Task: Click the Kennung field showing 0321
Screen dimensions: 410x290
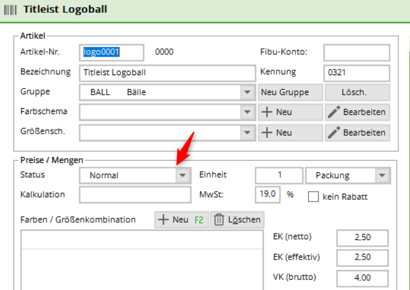Action: coord(356,73)
